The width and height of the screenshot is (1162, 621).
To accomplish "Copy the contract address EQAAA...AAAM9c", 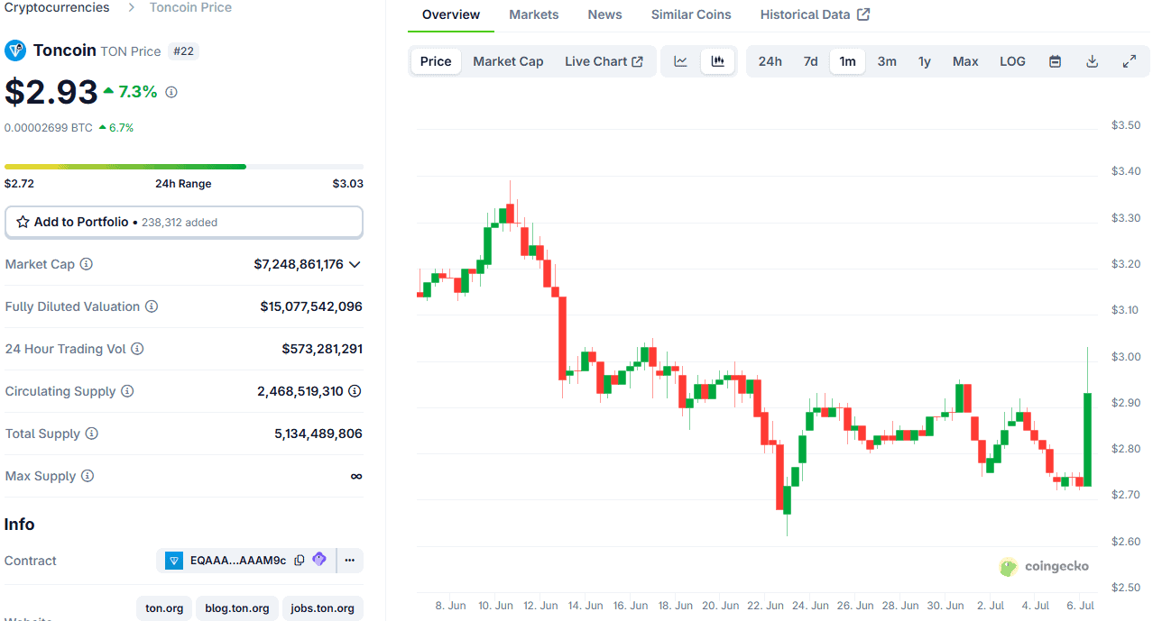I will point(300,561).
